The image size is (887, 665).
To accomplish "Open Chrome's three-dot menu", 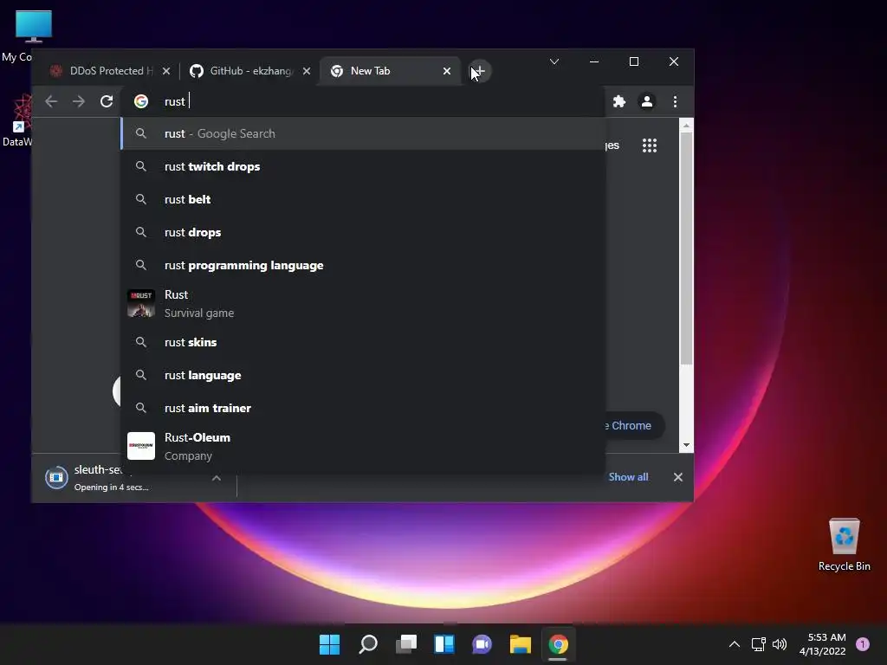I will tap(675, 102).
